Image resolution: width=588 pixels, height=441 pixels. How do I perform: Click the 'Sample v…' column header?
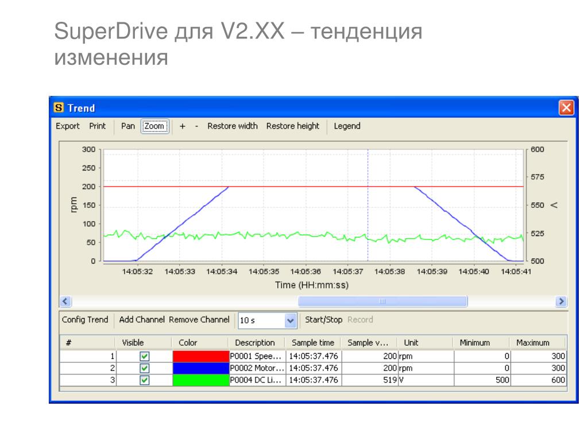pyautogui.click(x=369, y=342)
